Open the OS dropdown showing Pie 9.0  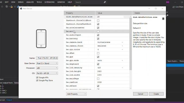47,73
